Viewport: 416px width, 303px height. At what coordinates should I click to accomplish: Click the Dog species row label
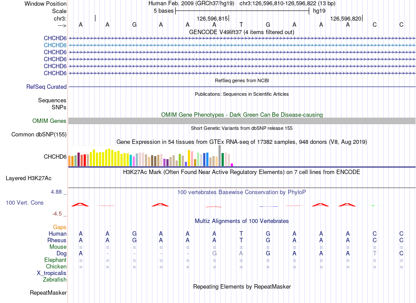click(x=61, y=254)
